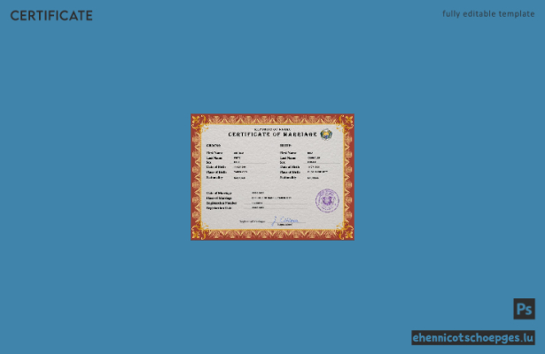Screen dimensions: 545x354
Task: Click the Photoshop Ps icon
Action: [524, 309]
